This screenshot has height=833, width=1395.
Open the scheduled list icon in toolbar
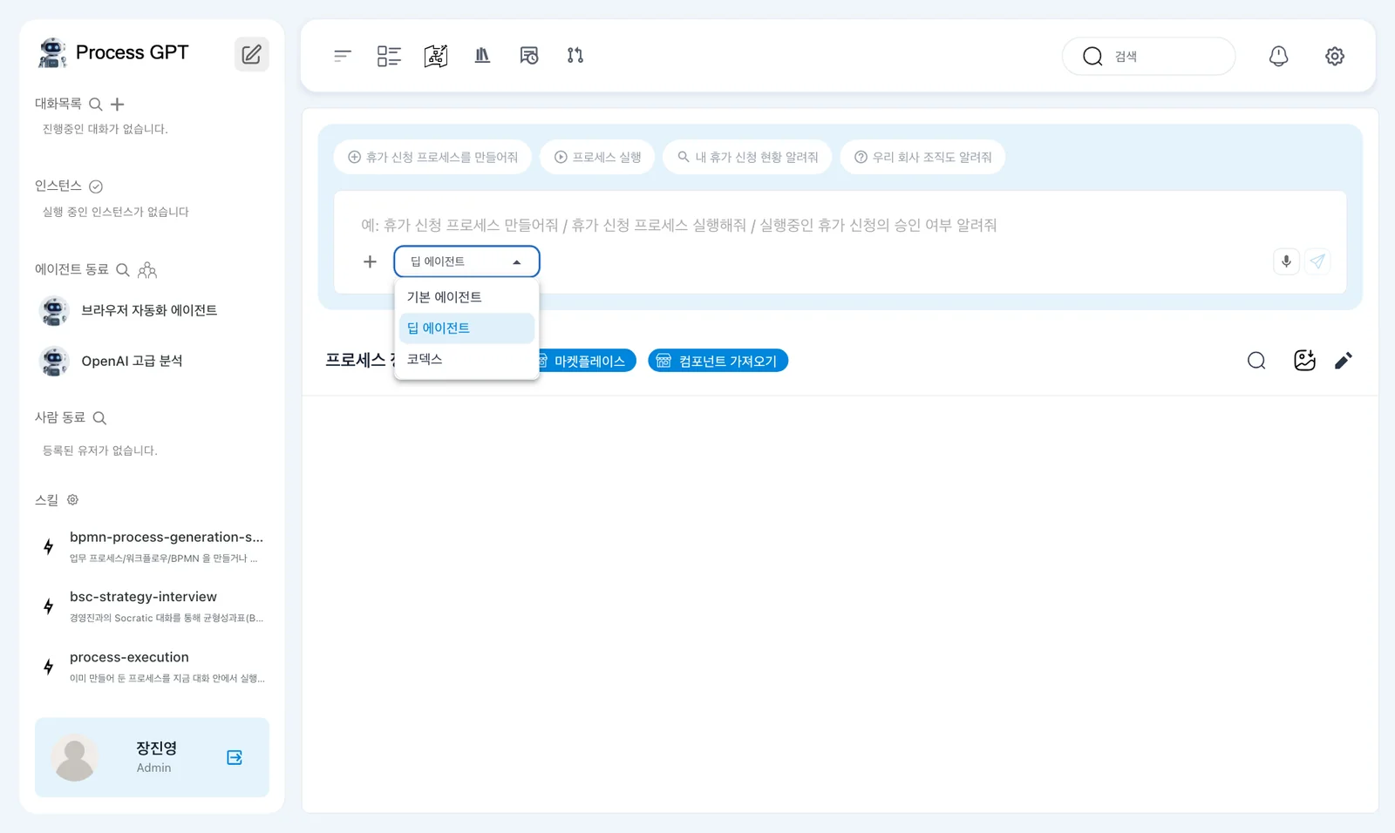point(529,56)
